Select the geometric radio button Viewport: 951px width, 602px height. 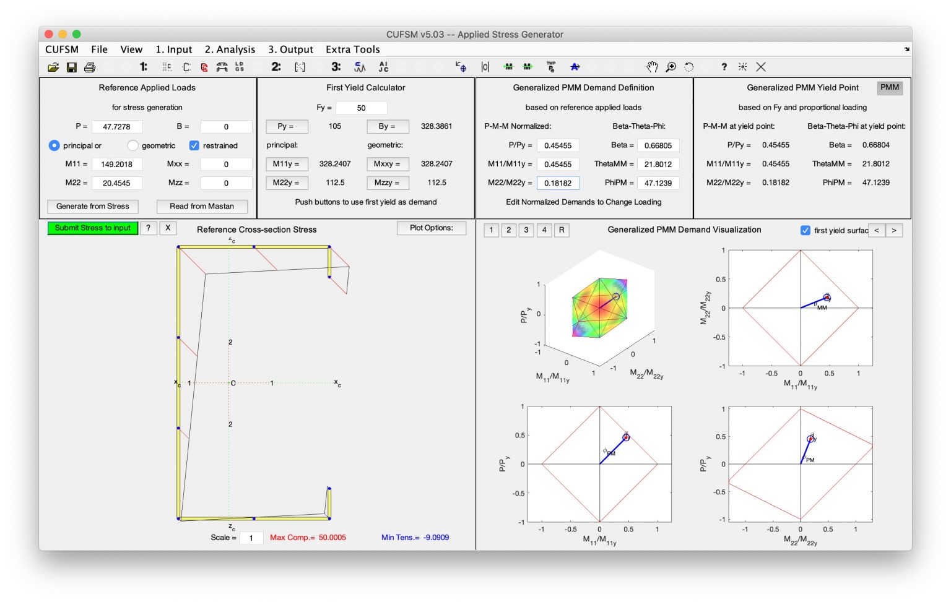(x=133, y=145)
